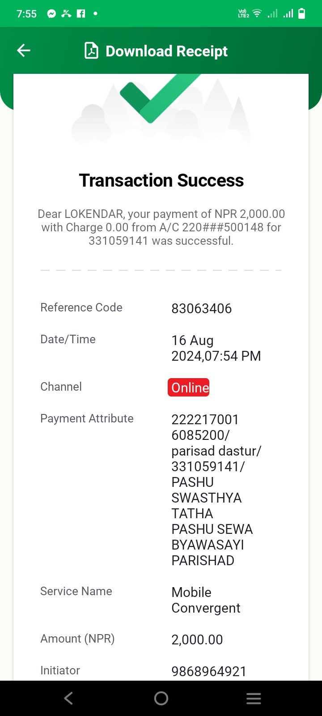
Task: Tap initiator number 9868964921
Action: point(209,671)
